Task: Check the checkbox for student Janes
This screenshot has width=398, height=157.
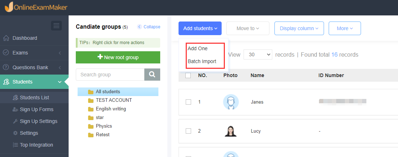Action: [188, 102]
